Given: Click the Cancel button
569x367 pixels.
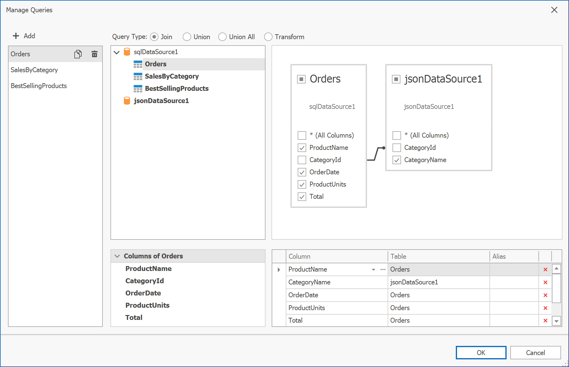Looking at the screenshot, I should click(535, 352).
